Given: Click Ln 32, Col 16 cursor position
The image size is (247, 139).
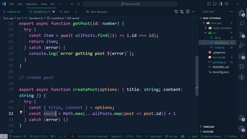Looking at the screenshot, I should 93,136.
